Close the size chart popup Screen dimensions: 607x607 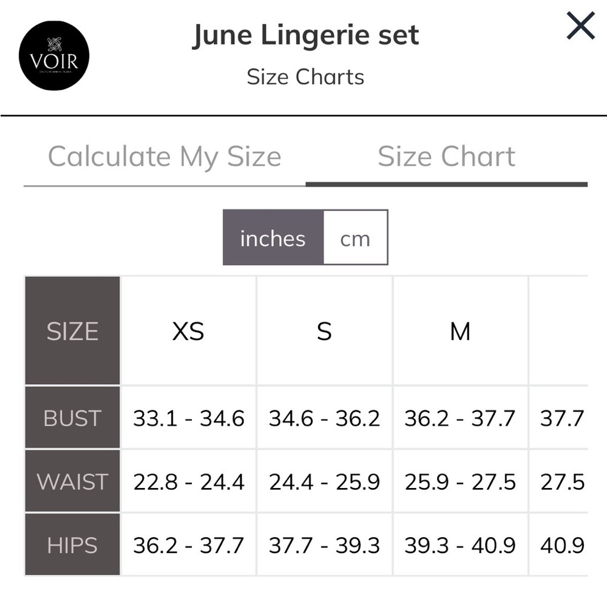click(580, 25)
